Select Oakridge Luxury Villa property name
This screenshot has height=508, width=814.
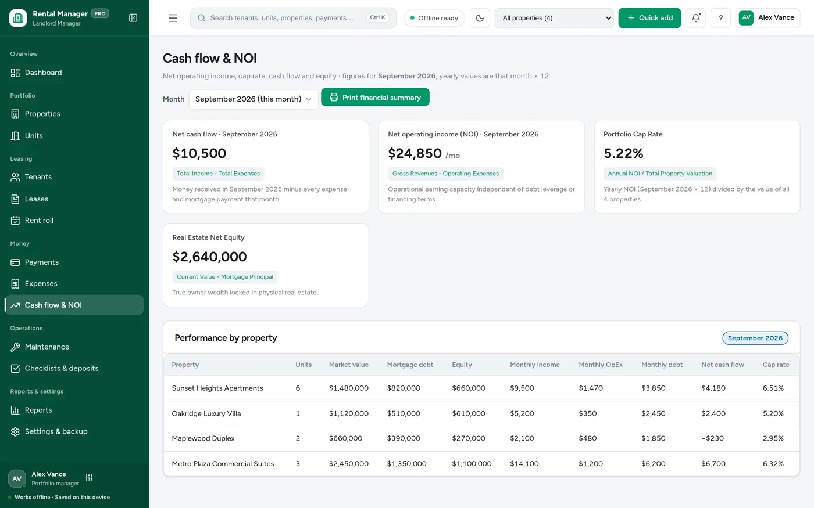[206, 414]
